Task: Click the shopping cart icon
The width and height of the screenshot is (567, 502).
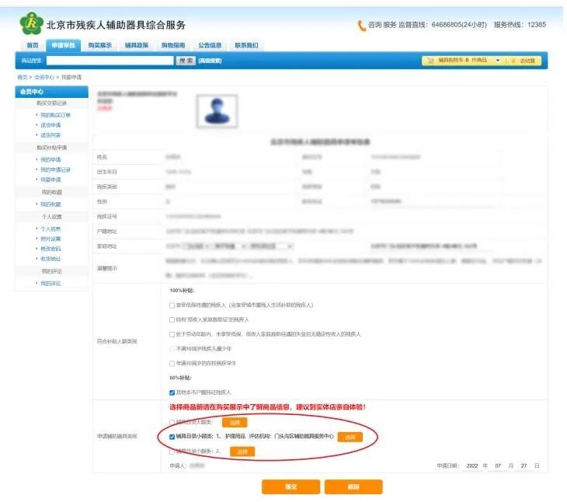Action: click(x=430, y=61)
